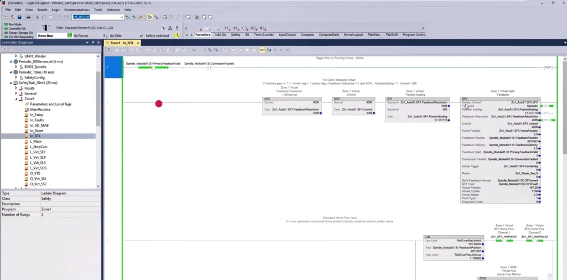Close the Zone1 - In_SFX tab

pos(138,43)
